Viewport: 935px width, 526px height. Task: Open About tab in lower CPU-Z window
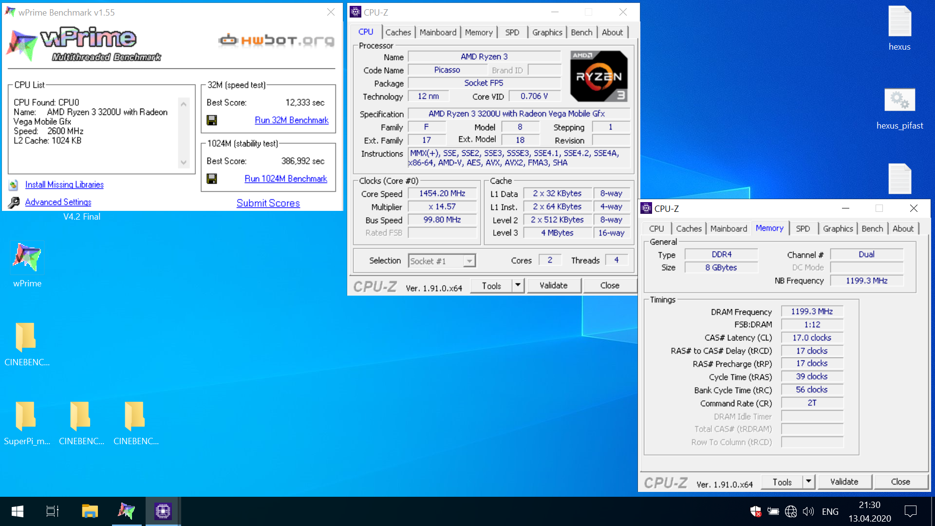coord(903,228)
